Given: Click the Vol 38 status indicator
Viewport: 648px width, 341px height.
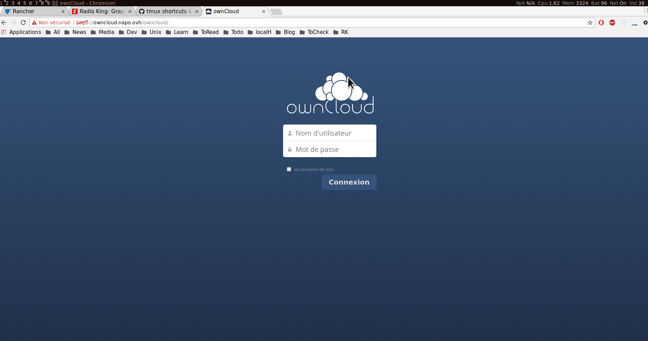Looking at the screenshot, I should [x=637, y=3].
